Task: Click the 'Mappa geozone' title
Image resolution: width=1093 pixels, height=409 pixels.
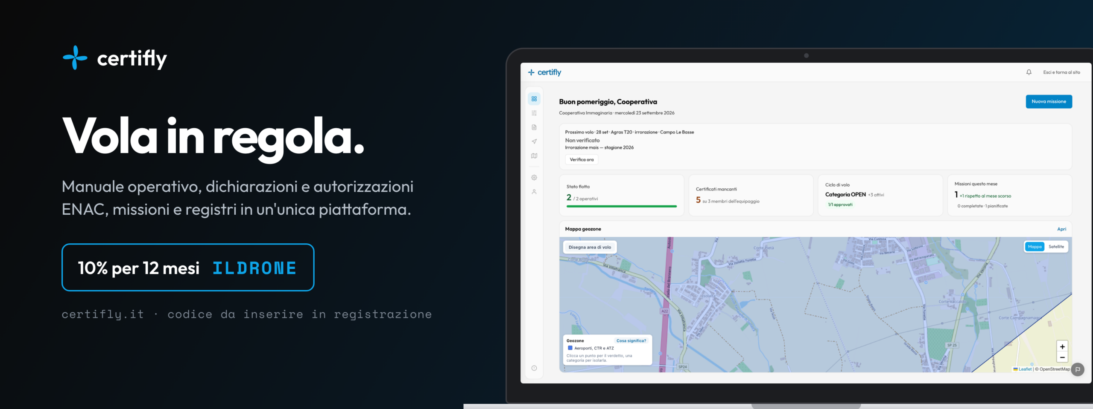Action: pos(583,229)
